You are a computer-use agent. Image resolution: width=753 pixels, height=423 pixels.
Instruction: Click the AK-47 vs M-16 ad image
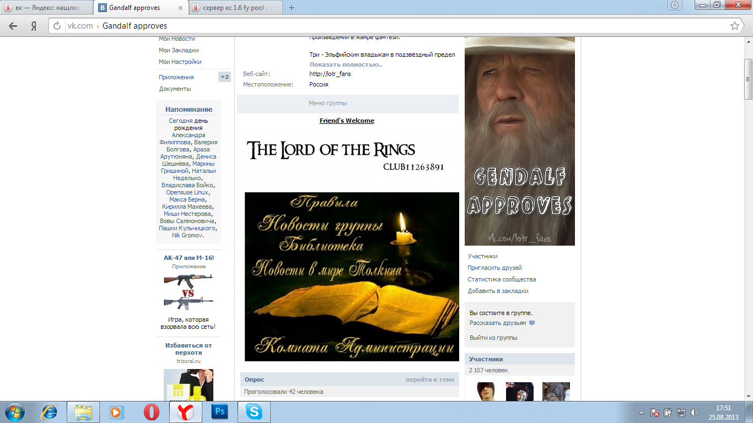point(189,292)
